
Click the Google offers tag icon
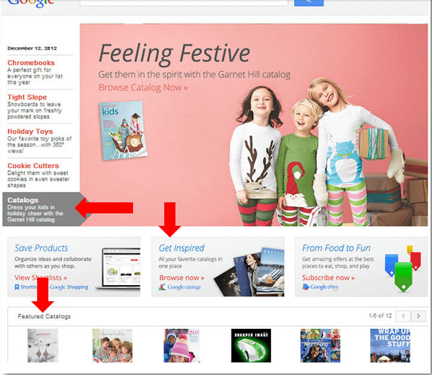tap(306, 287)
